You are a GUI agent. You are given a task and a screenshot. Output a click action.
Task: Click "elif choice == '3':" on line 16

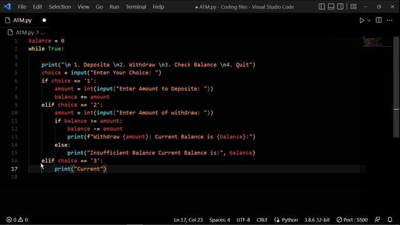(x=72, y=161)
